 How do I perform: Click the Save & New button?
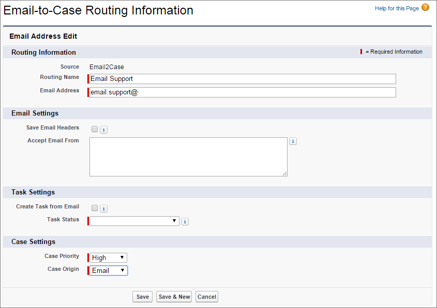click(174, 296)
